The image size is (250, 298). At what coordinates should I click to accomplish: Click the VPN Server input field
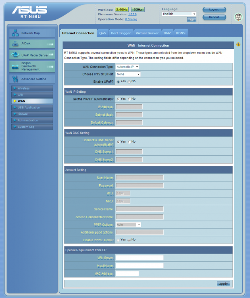tap(140, 258)
